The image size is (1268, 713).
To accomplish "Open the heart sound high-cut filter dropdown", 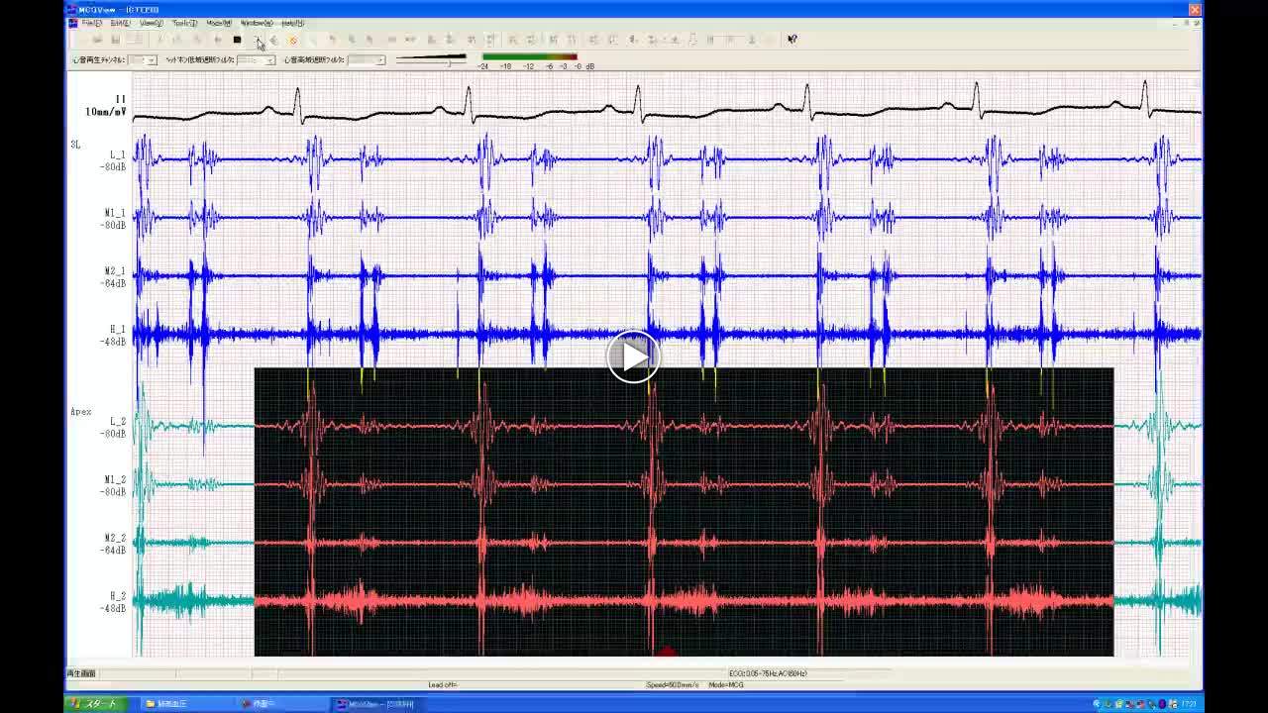I will (379, 60).
